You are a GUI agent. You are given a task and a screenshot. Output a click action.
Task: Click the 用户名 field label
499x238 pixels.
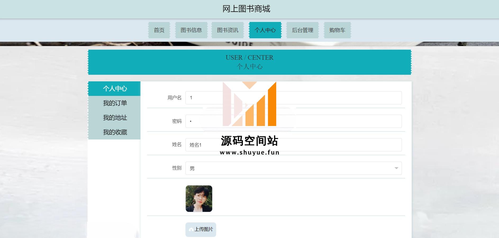click(174, 98)
